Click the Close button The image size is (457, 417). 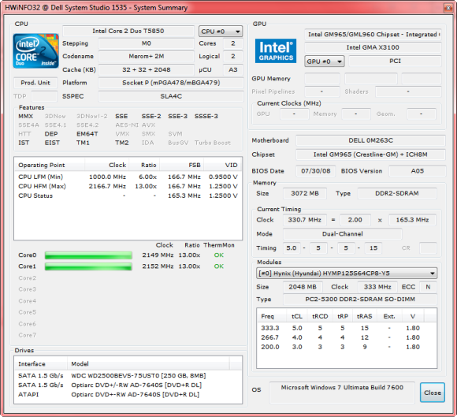(x=433, y=393)
